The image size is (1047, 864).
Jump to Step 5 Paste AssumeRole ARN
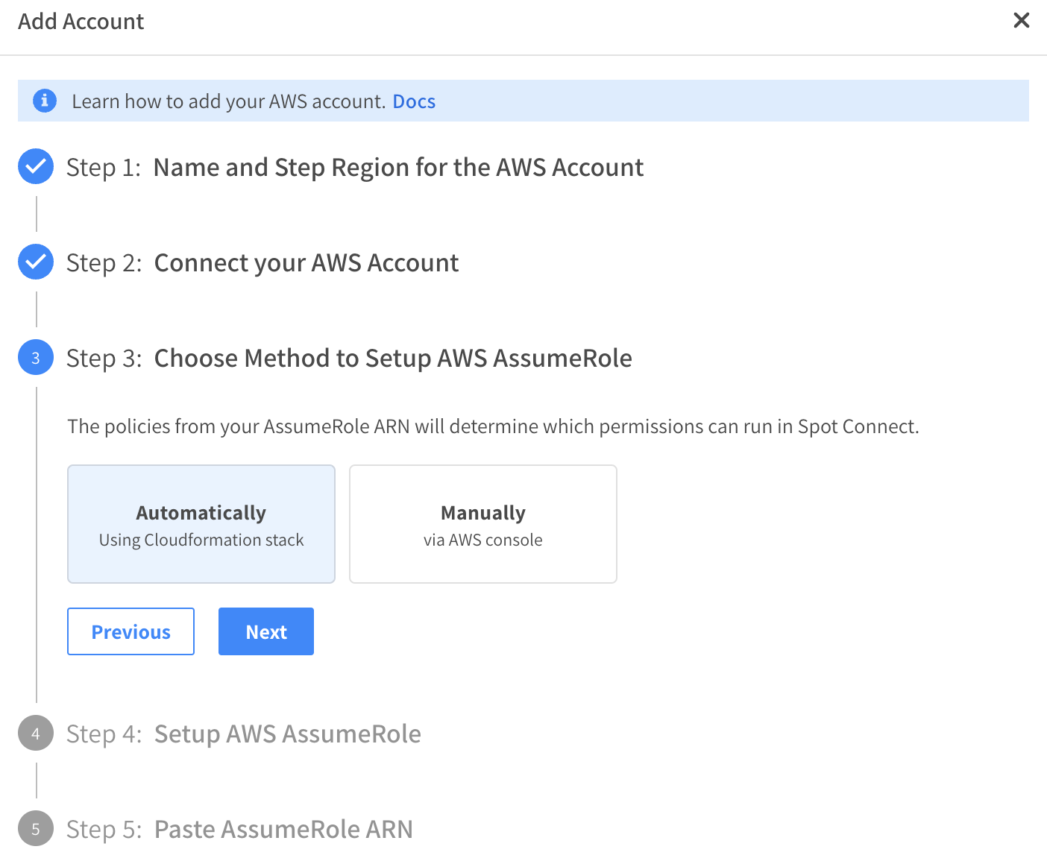(283, 830)
